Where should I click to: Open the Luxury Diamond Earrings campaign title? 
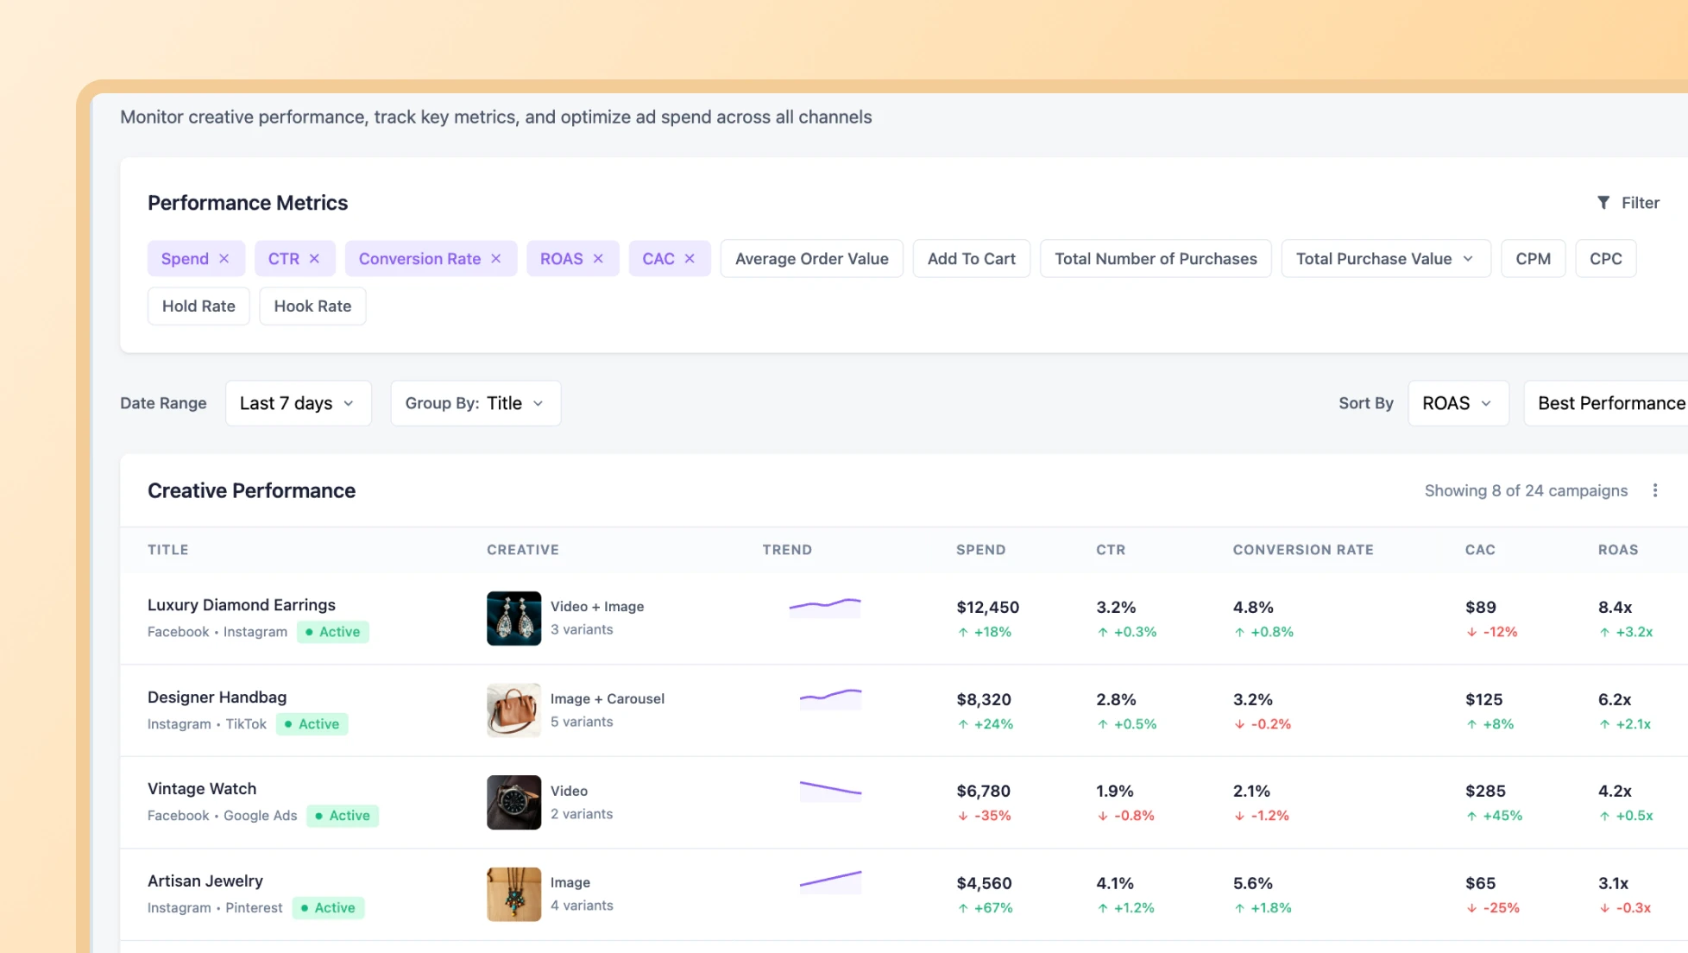(242, 605)
